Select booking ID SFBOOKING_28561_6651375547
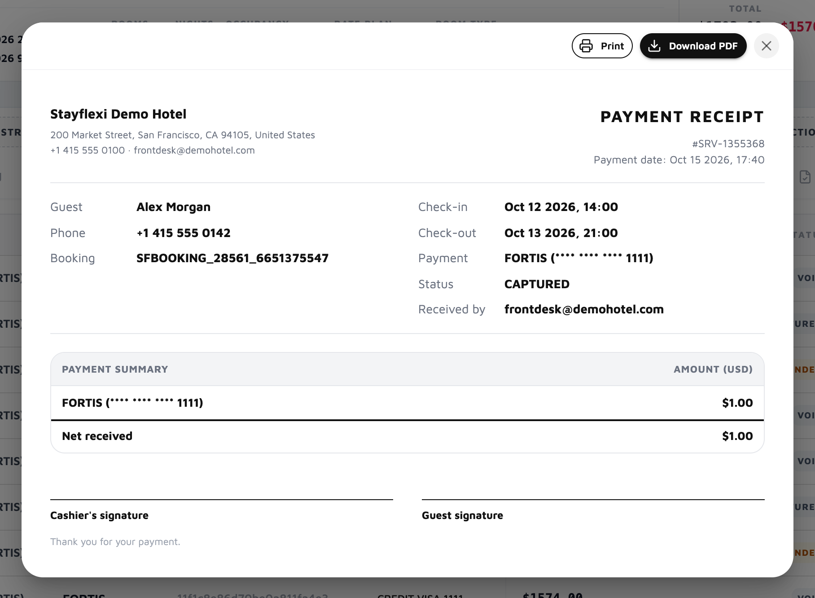The image size is (815, 598). pos(232,258)
